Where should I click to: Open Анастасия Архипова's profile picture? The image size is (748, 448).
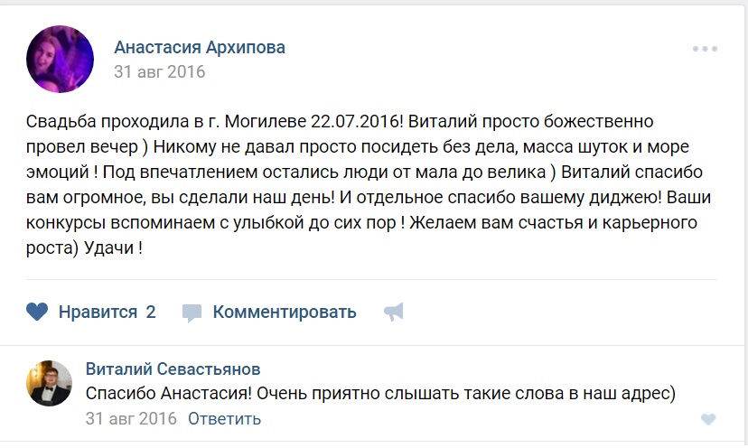point(61,59)
